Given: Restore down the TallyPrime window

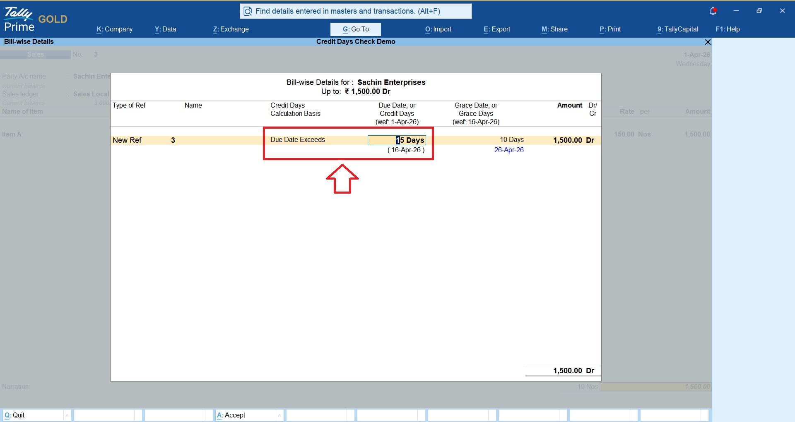Looking at the screenshot, I should 759,11.
